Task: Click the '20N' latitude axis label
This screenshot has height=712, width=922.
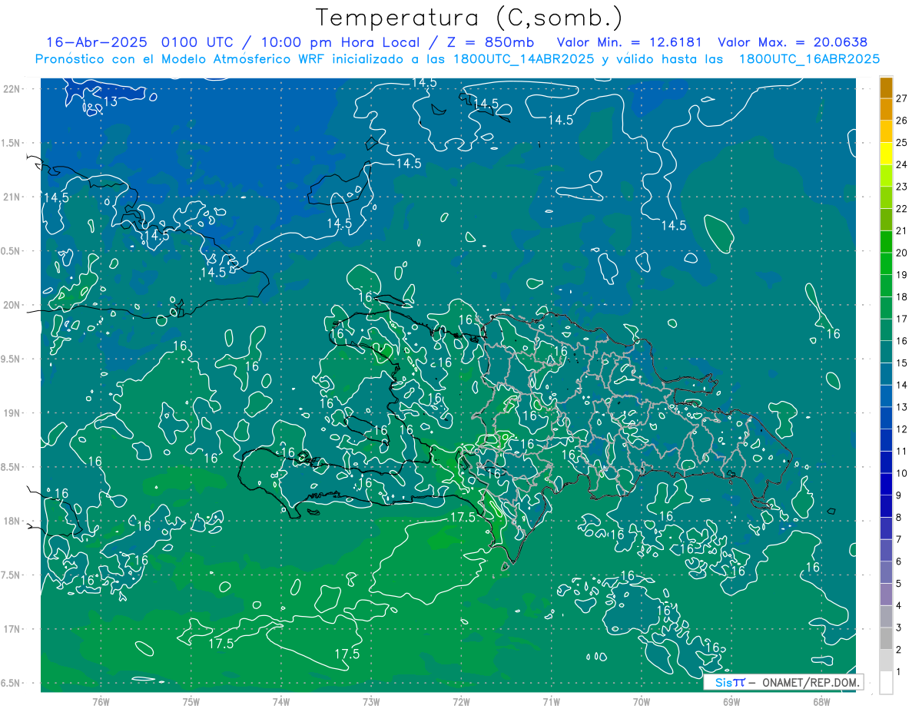Action: tap(12, 305)
